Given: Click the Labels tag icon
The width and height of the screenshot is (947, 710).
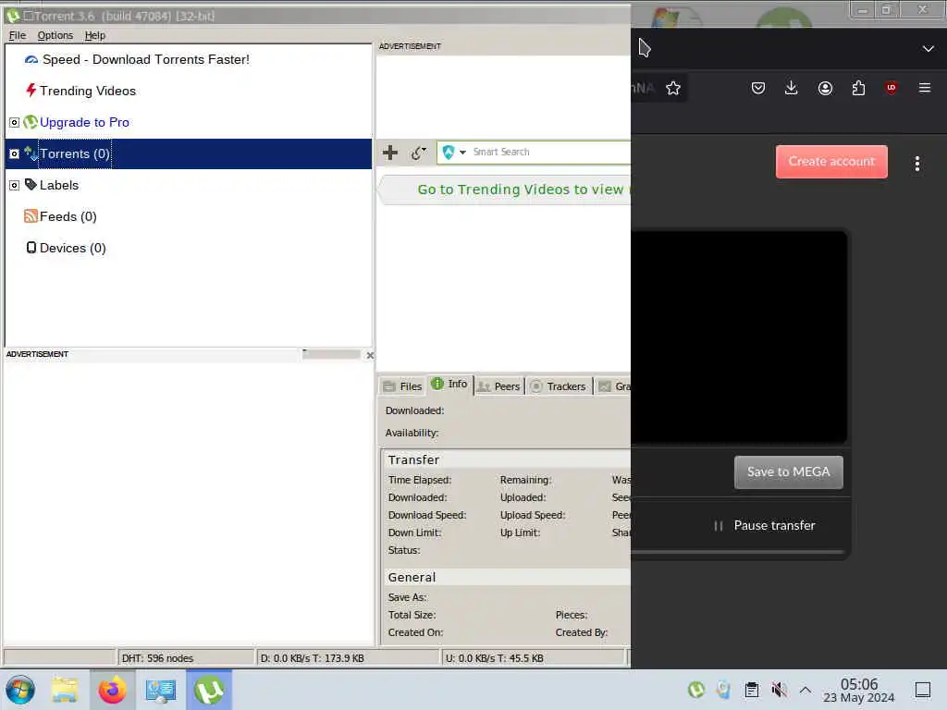Looking at the screenshot, I should point(31,185).
